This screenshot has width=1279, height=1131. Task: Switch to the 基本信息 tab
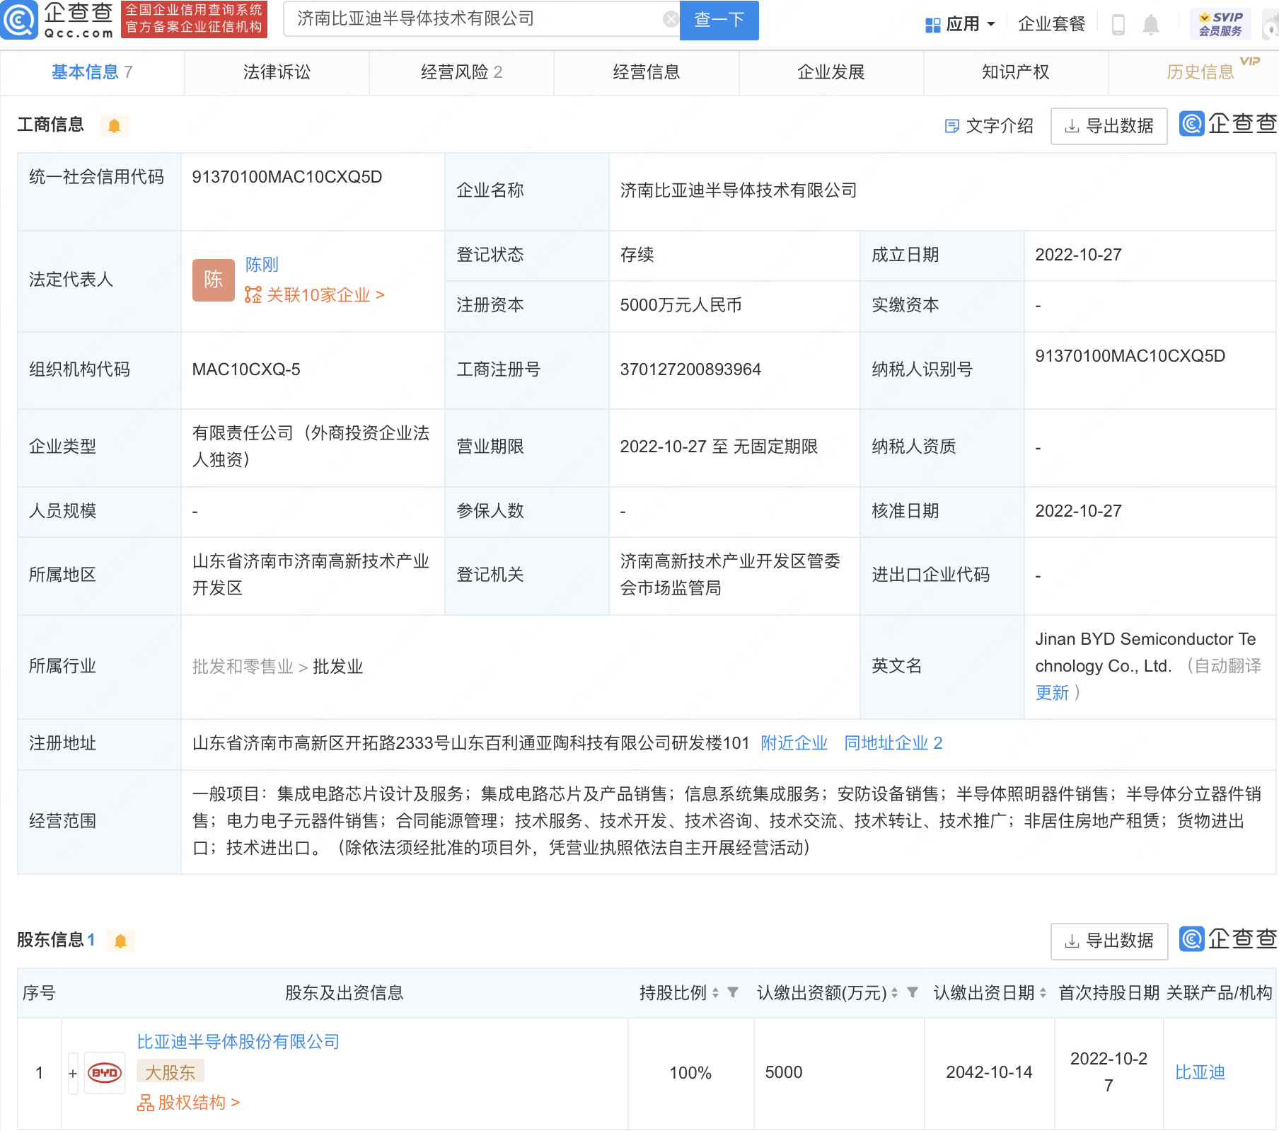point(92,72)
